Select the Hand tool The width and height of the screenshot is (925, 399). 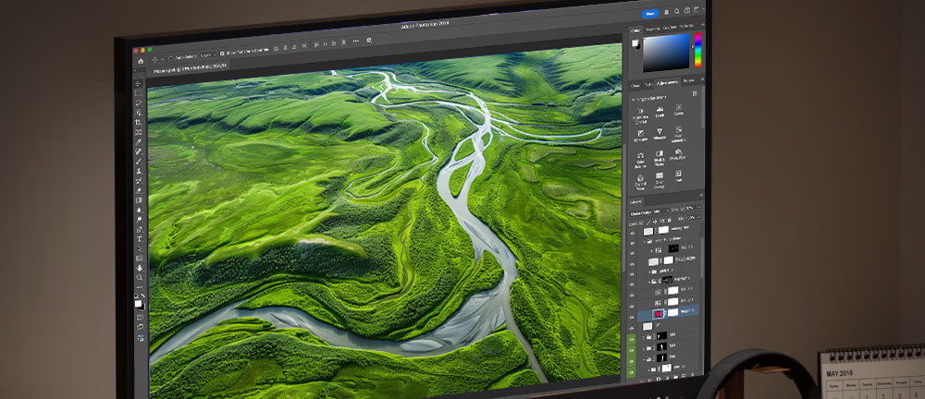(140, 268)
